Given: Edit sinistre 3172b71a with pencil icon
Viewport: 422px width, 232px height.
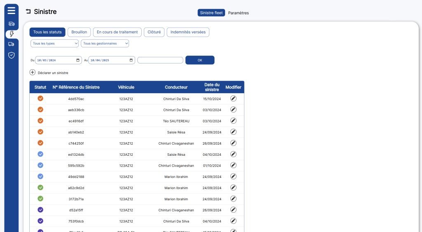Looking at the screenshot, I should pos(233,199).
